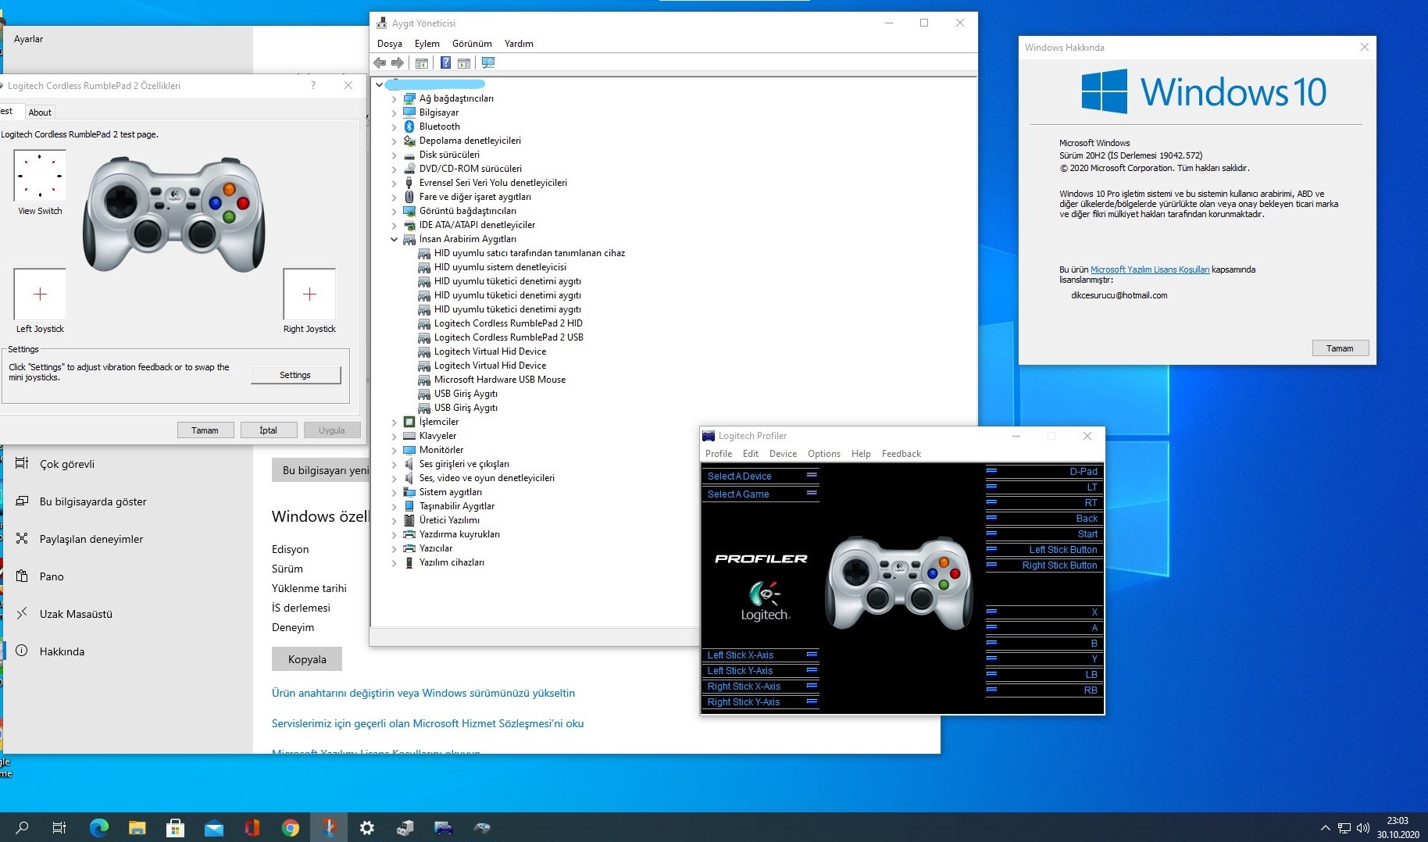Expand Ağ bağdaştırıcıları node

394,98
